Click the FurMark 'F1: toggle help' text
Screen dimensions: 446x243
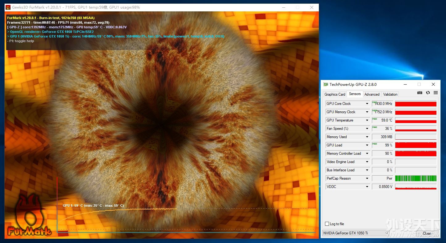point(21,41)
